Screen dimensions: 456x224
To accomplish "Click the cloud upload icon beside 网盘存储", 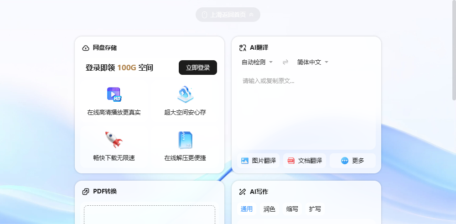I will click(x=86, y=48).
